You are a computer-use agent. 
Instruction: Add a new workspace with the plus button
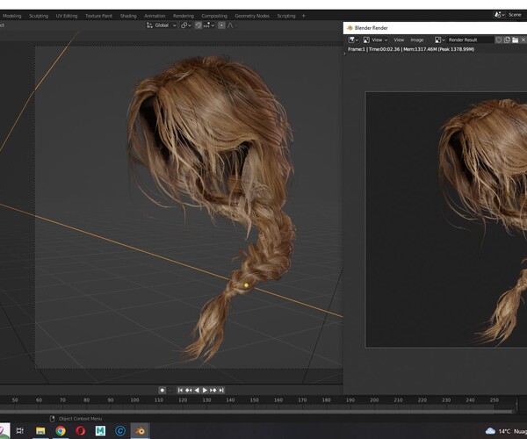304,16
